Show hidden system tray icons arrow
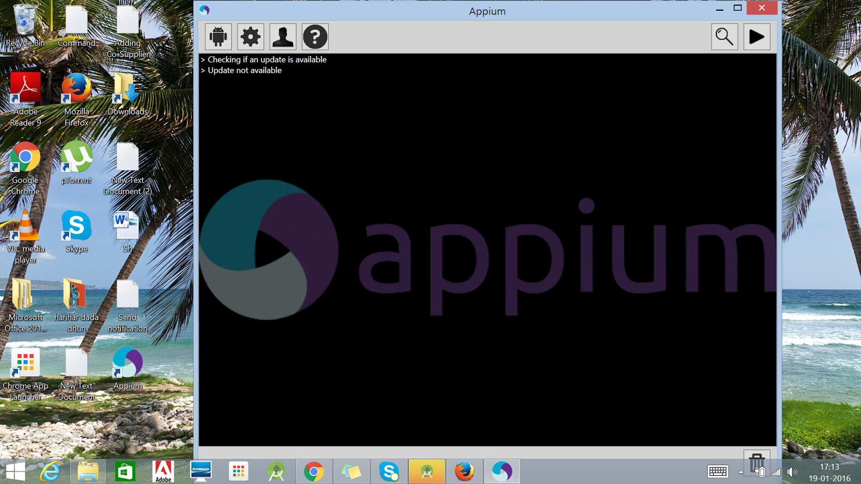 pyautogui.click(x=741, y=472)
